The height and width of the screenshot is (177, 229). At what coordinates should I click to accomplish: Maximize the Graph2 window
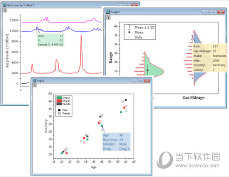pos(140,81)
